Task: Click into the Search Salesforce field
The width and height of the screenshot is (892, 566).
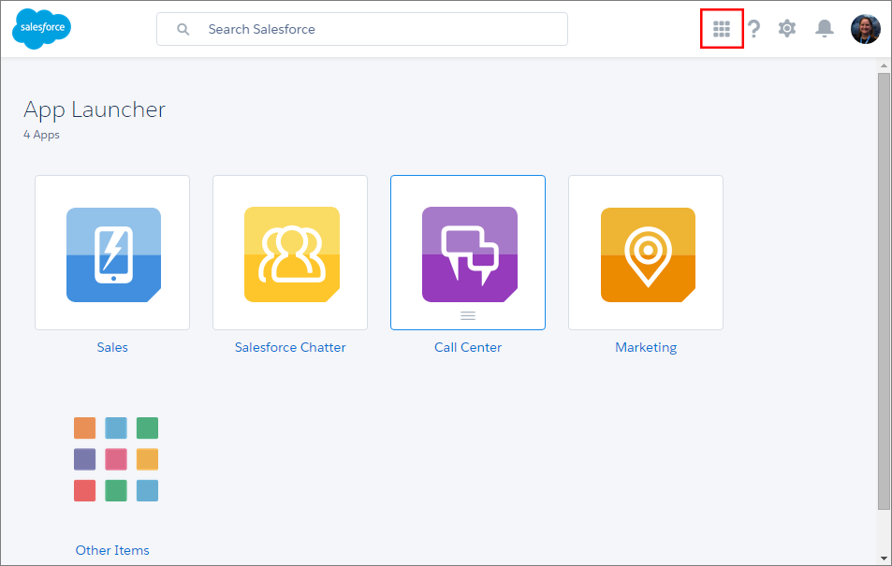Action: (x=362, y=29)
